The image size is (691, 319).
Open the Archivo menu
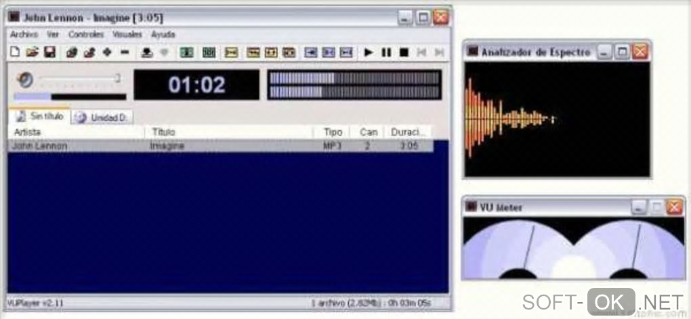(x=24, y=35)
